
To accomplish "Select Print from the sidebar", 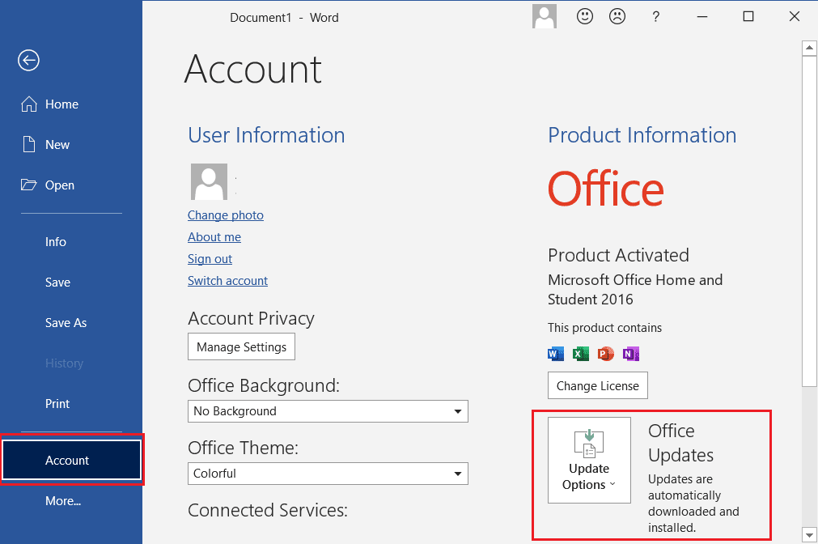I will coord(57,403).
